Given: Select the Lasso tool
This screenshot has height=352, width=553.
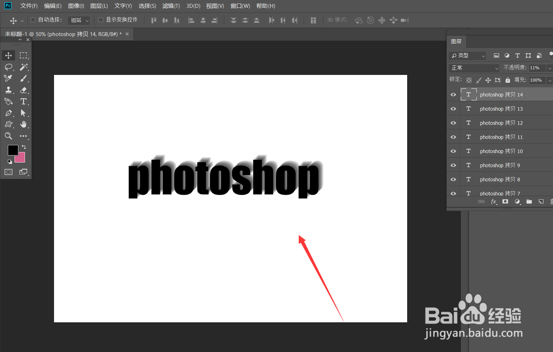Looking at the screenshot, I should click(x=8, y=67).
